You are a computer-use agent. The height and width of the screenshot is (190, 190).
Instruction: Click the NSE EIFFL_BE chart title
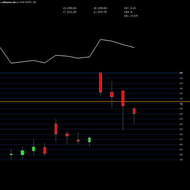[28, 2]
